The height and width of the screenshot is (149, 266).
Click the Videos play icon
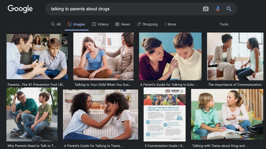[94, 24]
